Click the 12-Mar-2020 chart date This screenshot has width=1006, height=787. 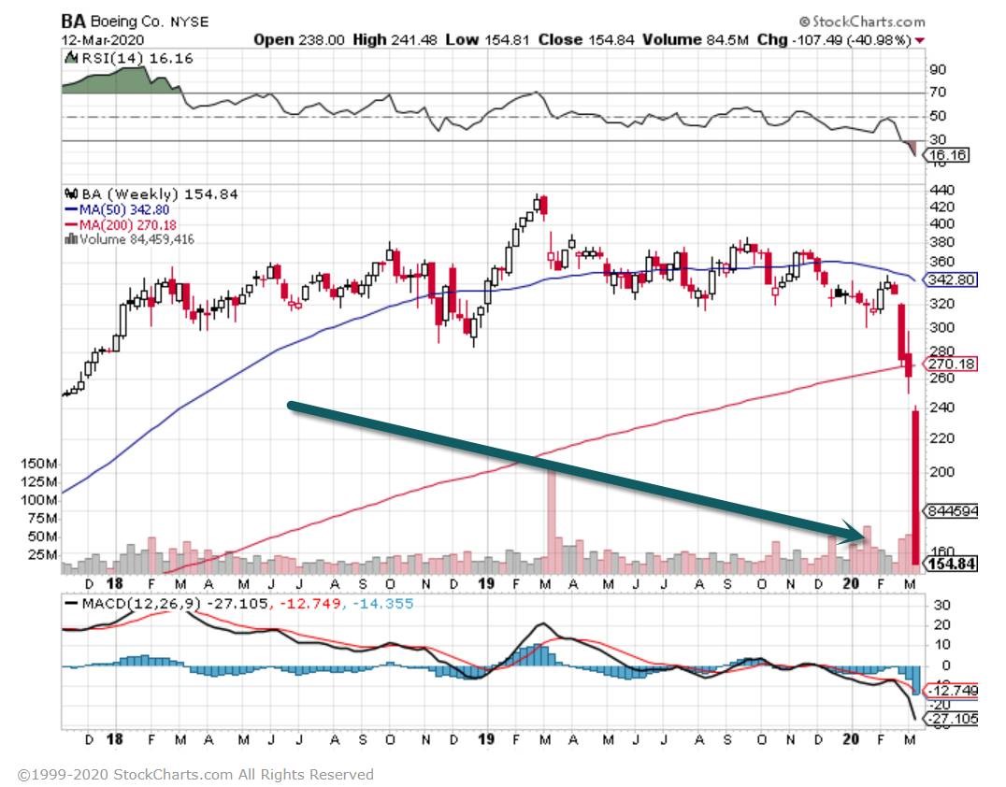click(x=103, y=40)
